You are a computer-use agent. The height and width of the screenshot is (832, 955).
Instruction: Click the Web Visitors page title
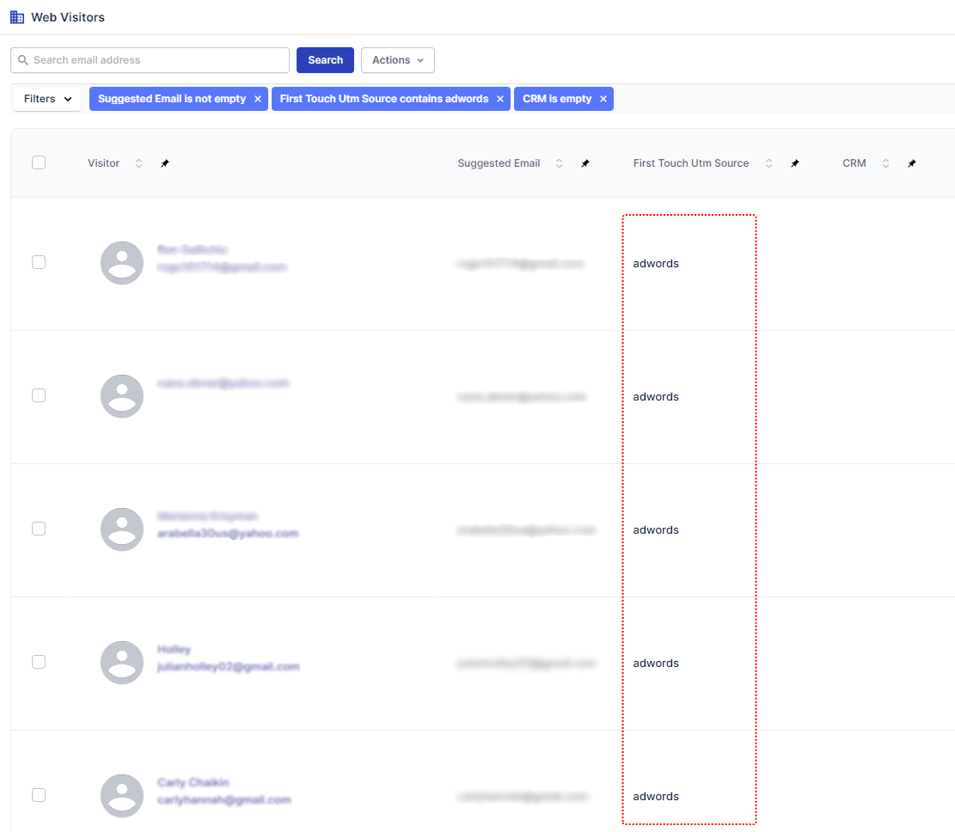tap(68, 17)
